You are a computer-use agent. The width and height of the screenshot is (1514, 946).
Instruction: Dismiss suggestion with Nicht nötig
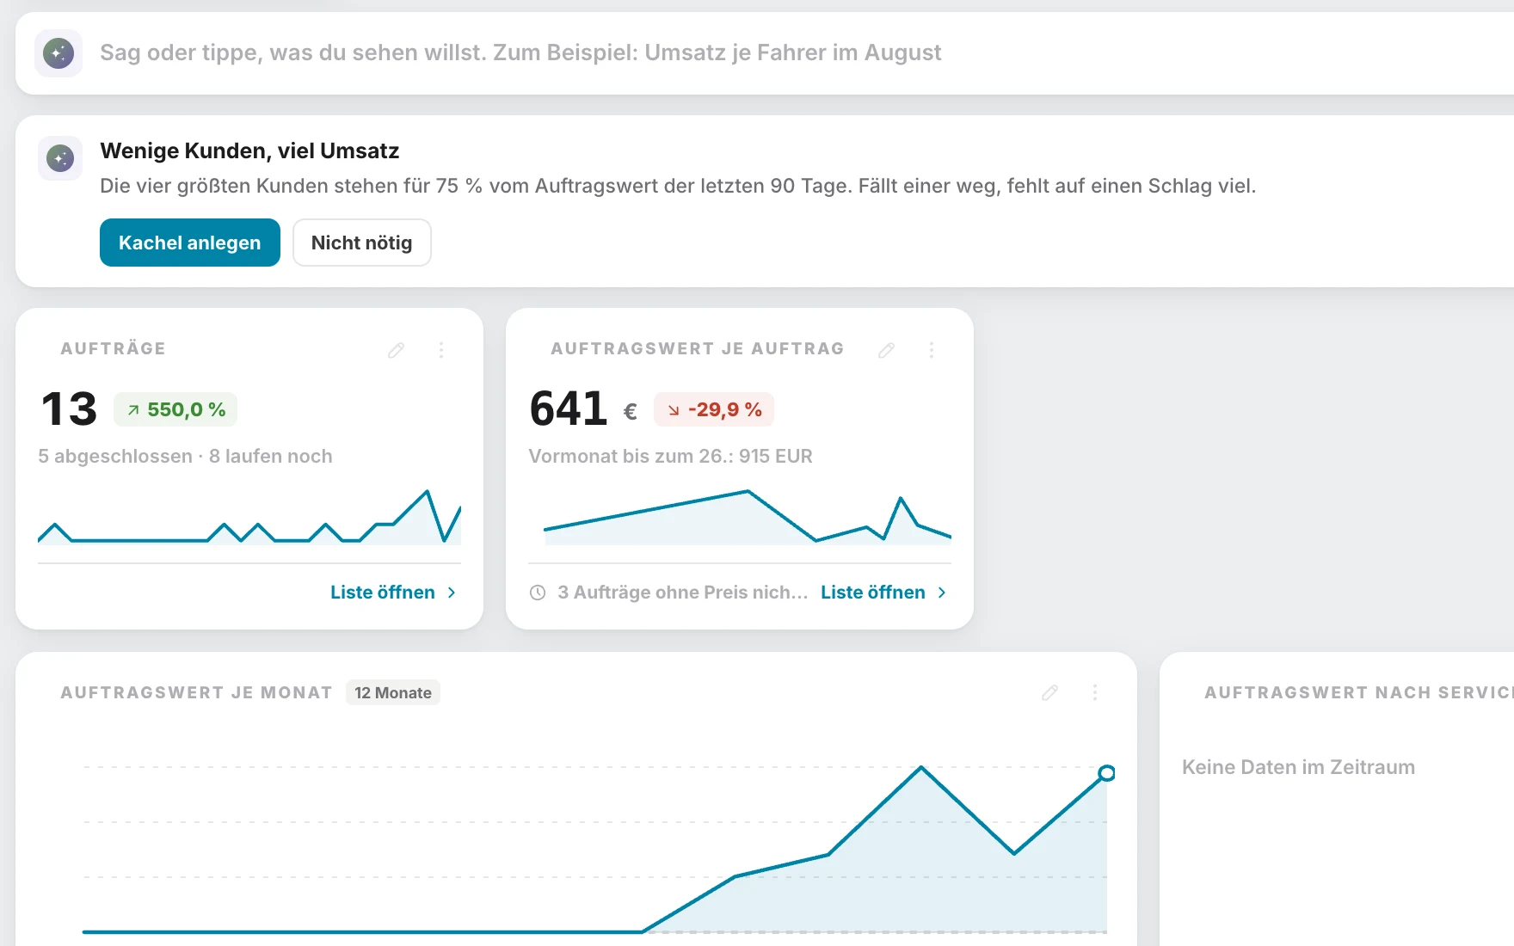[x=361, y=243]
